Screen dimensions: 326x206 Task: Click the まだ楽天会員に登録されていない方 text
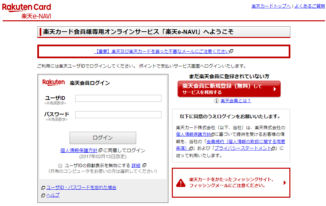click(x=229, y=76)
